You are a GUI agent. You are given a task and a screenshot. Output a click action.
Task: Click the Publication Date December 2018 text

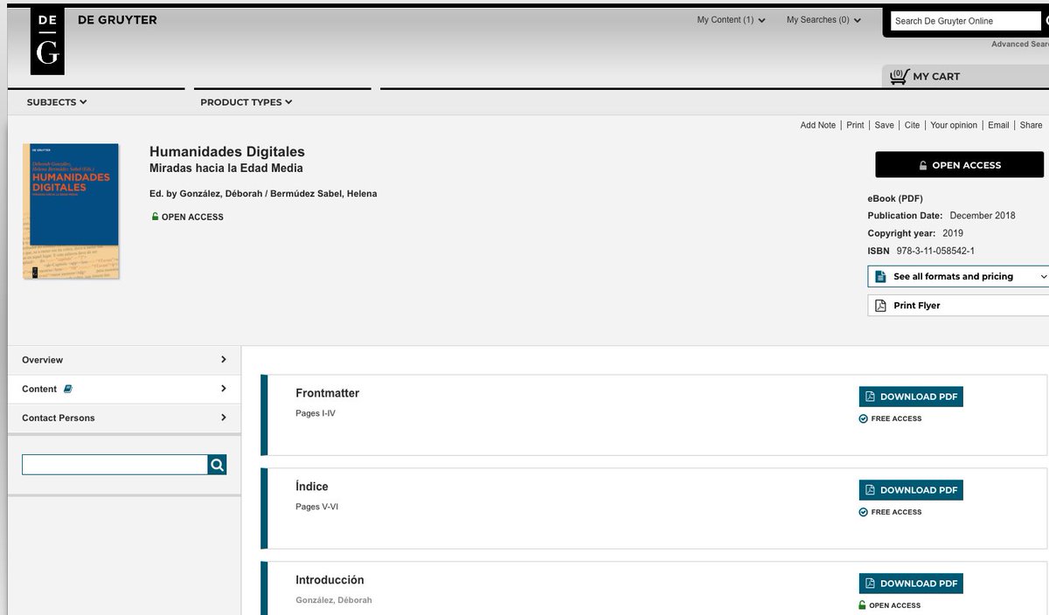941,216
